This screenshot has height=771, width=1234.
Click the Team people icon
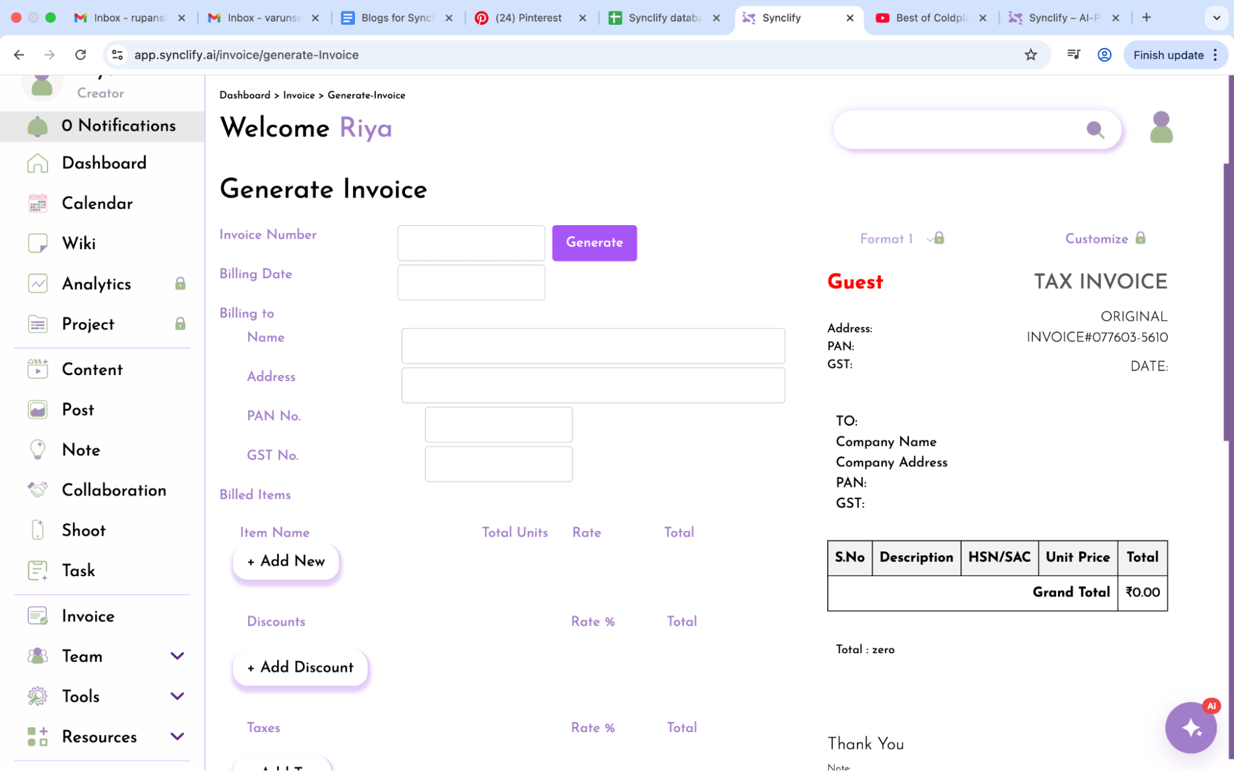pos(38,656)
